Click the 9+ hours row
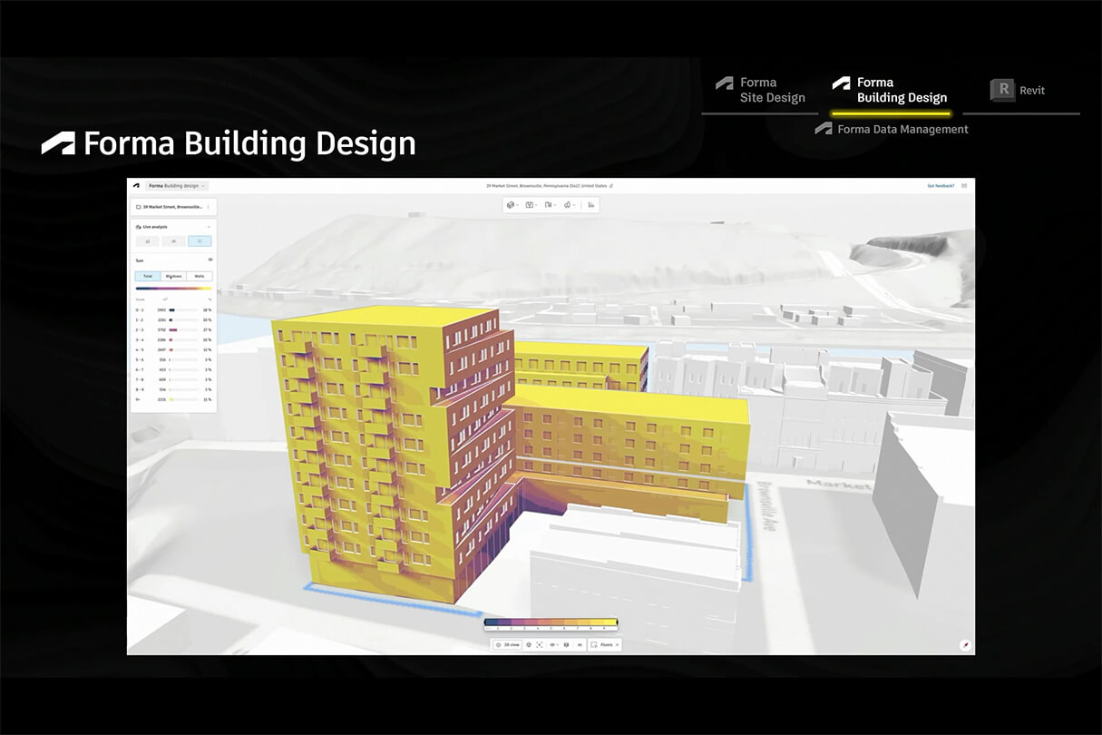1102x735 pixels. coord(173,399)
